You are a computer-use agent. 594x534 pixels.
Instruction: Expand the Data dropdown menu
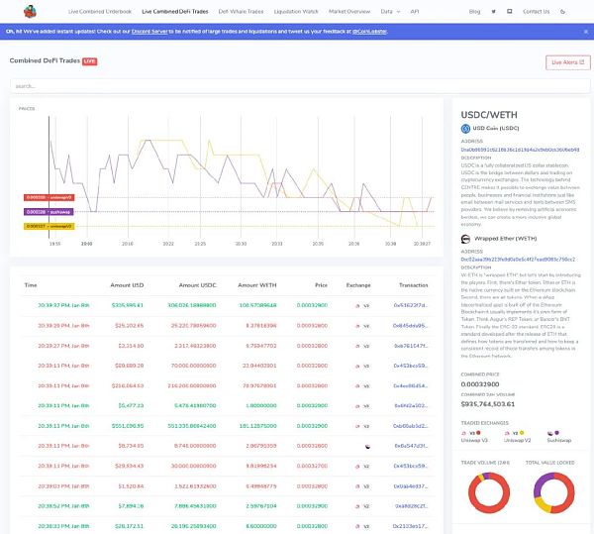click(387, 12)
